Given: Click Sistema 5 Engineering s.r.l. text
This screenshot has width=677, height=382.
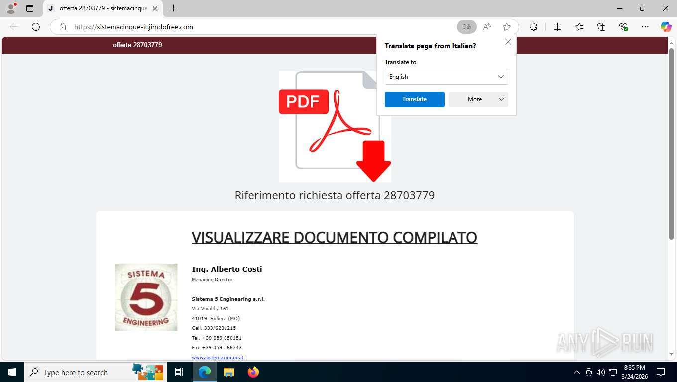Looking at the screenshot, I should click(228, 299).
